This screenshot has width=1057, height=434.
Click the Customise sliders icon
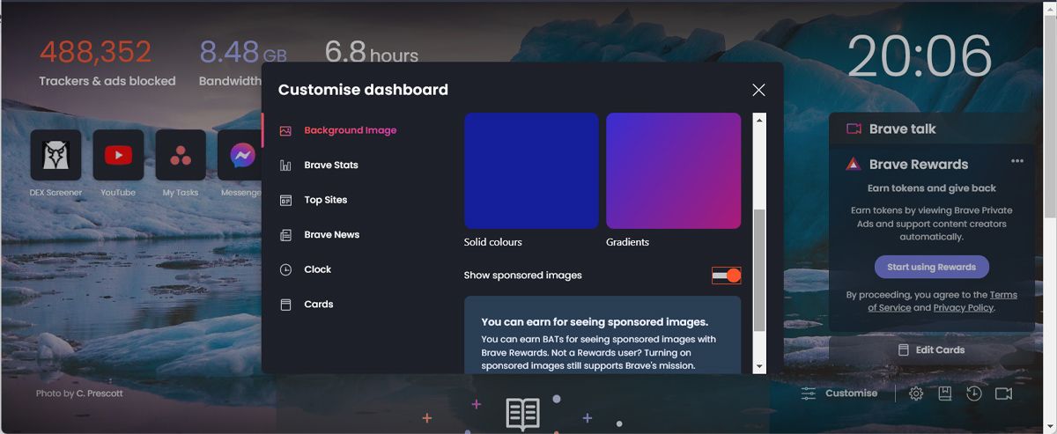point(809,394)
